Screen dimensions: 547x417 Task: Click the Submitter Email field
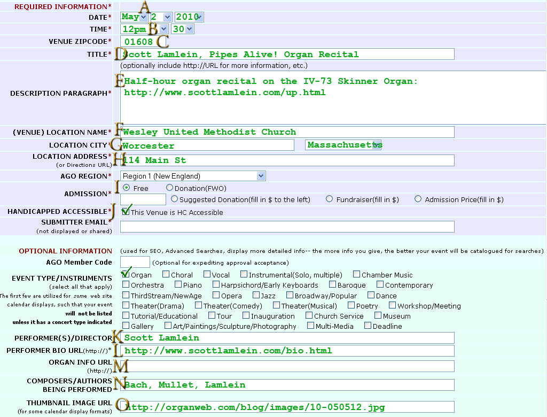(287, 227)
